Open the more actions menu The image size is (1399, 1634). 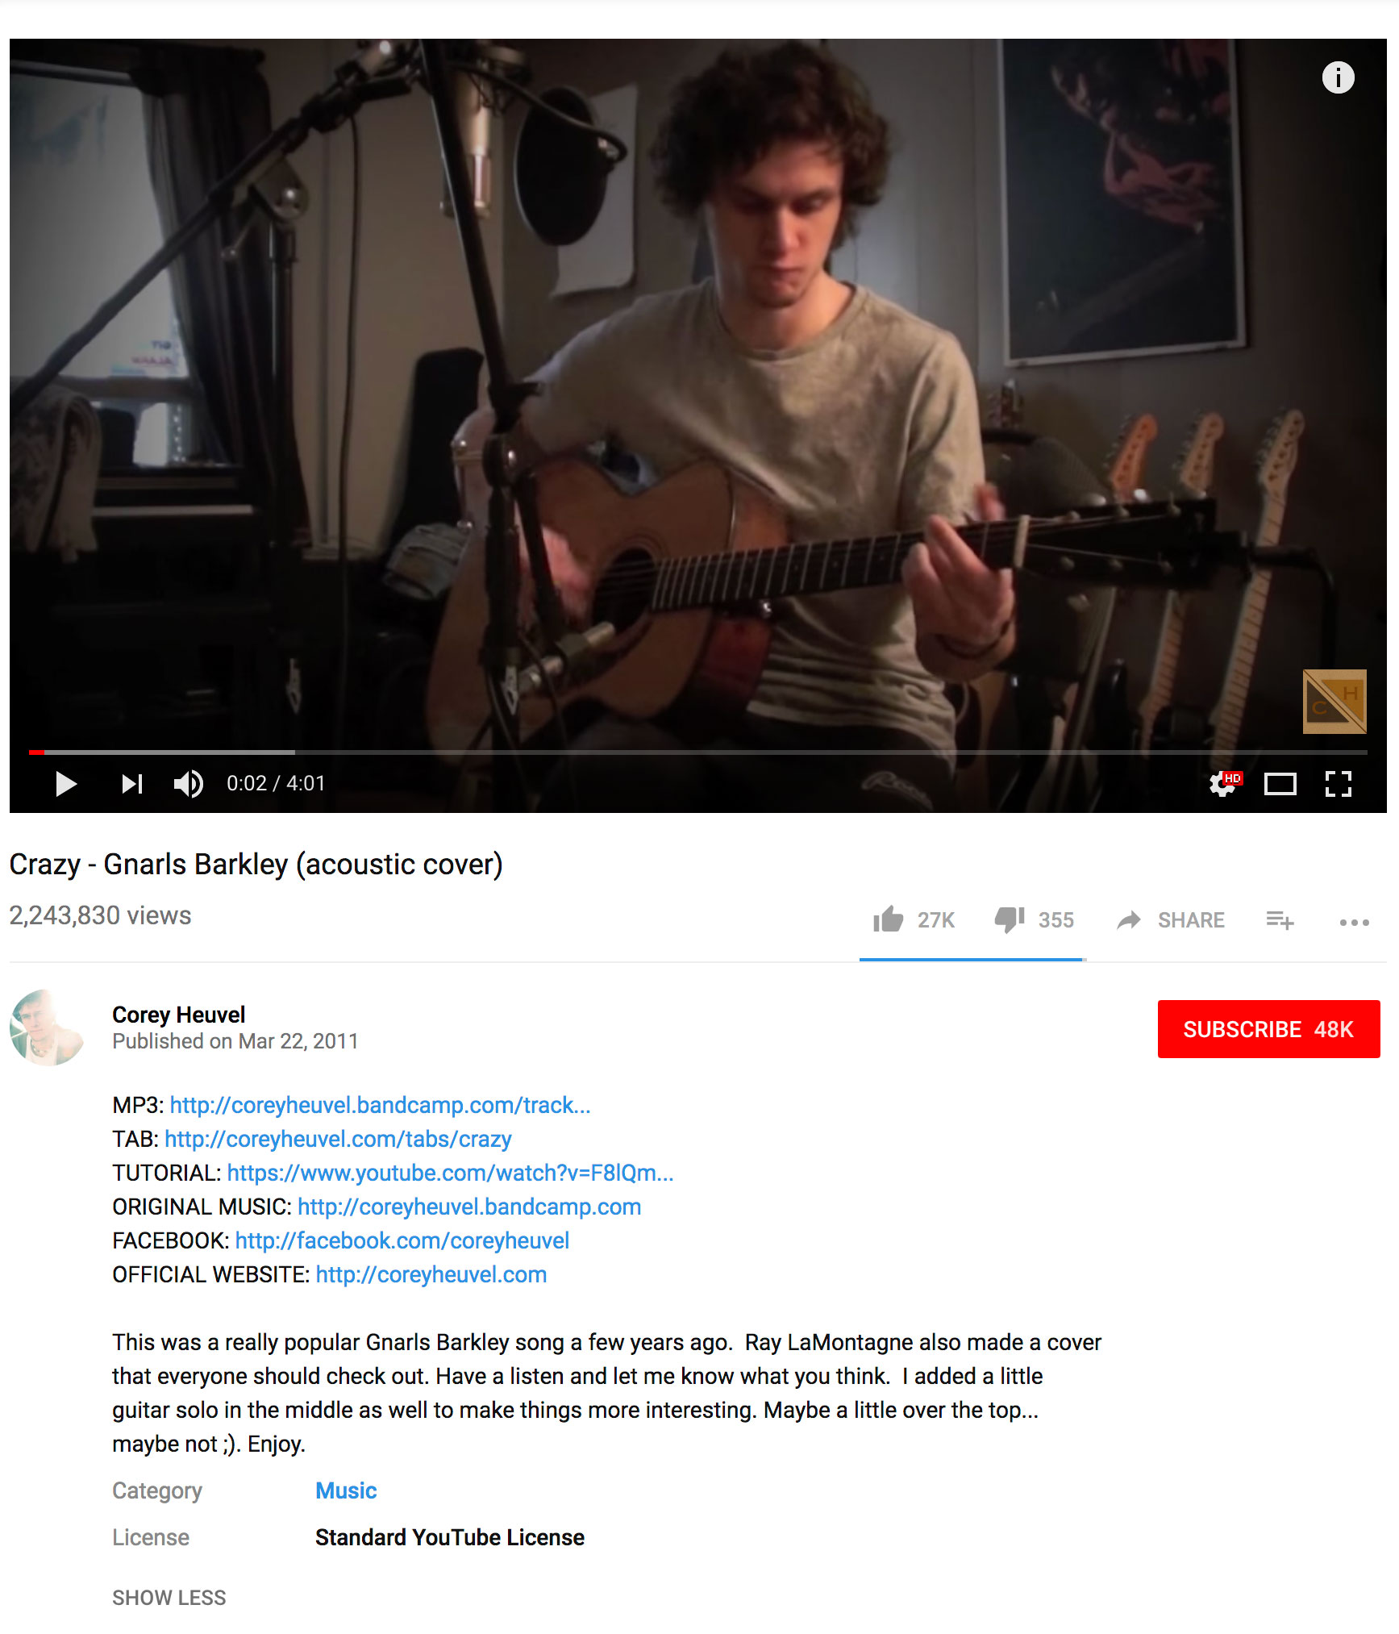pos(1355,922)
